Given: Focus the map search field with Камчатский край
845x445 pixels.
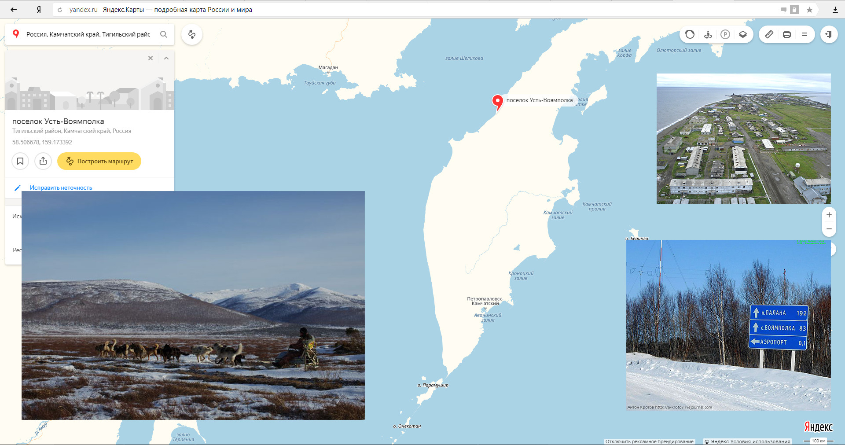Looking at the screenshot, I should 88,34.
